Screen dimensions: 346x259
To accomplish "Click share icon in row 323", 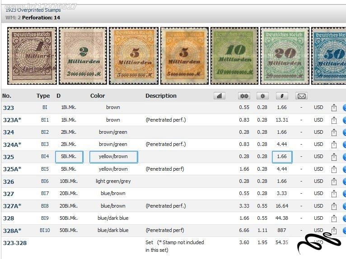I will click(x=334, y=108).
